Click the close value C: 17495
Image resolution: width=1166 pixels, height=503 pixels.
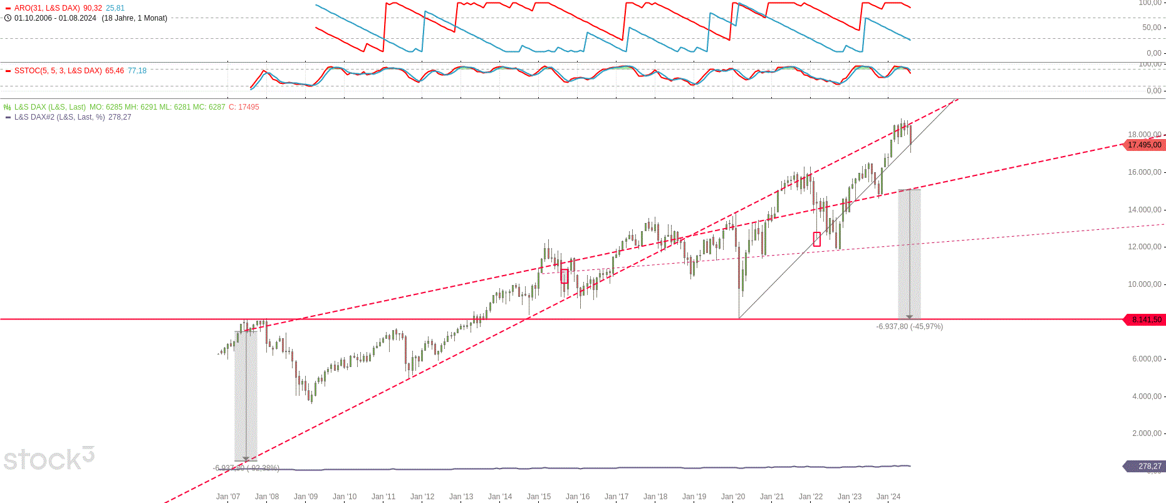click(x=244, y=107)
